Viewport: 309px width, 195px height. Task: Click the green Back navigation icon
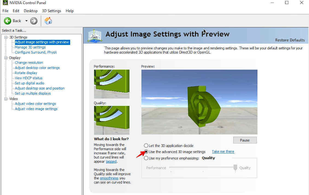7,21
